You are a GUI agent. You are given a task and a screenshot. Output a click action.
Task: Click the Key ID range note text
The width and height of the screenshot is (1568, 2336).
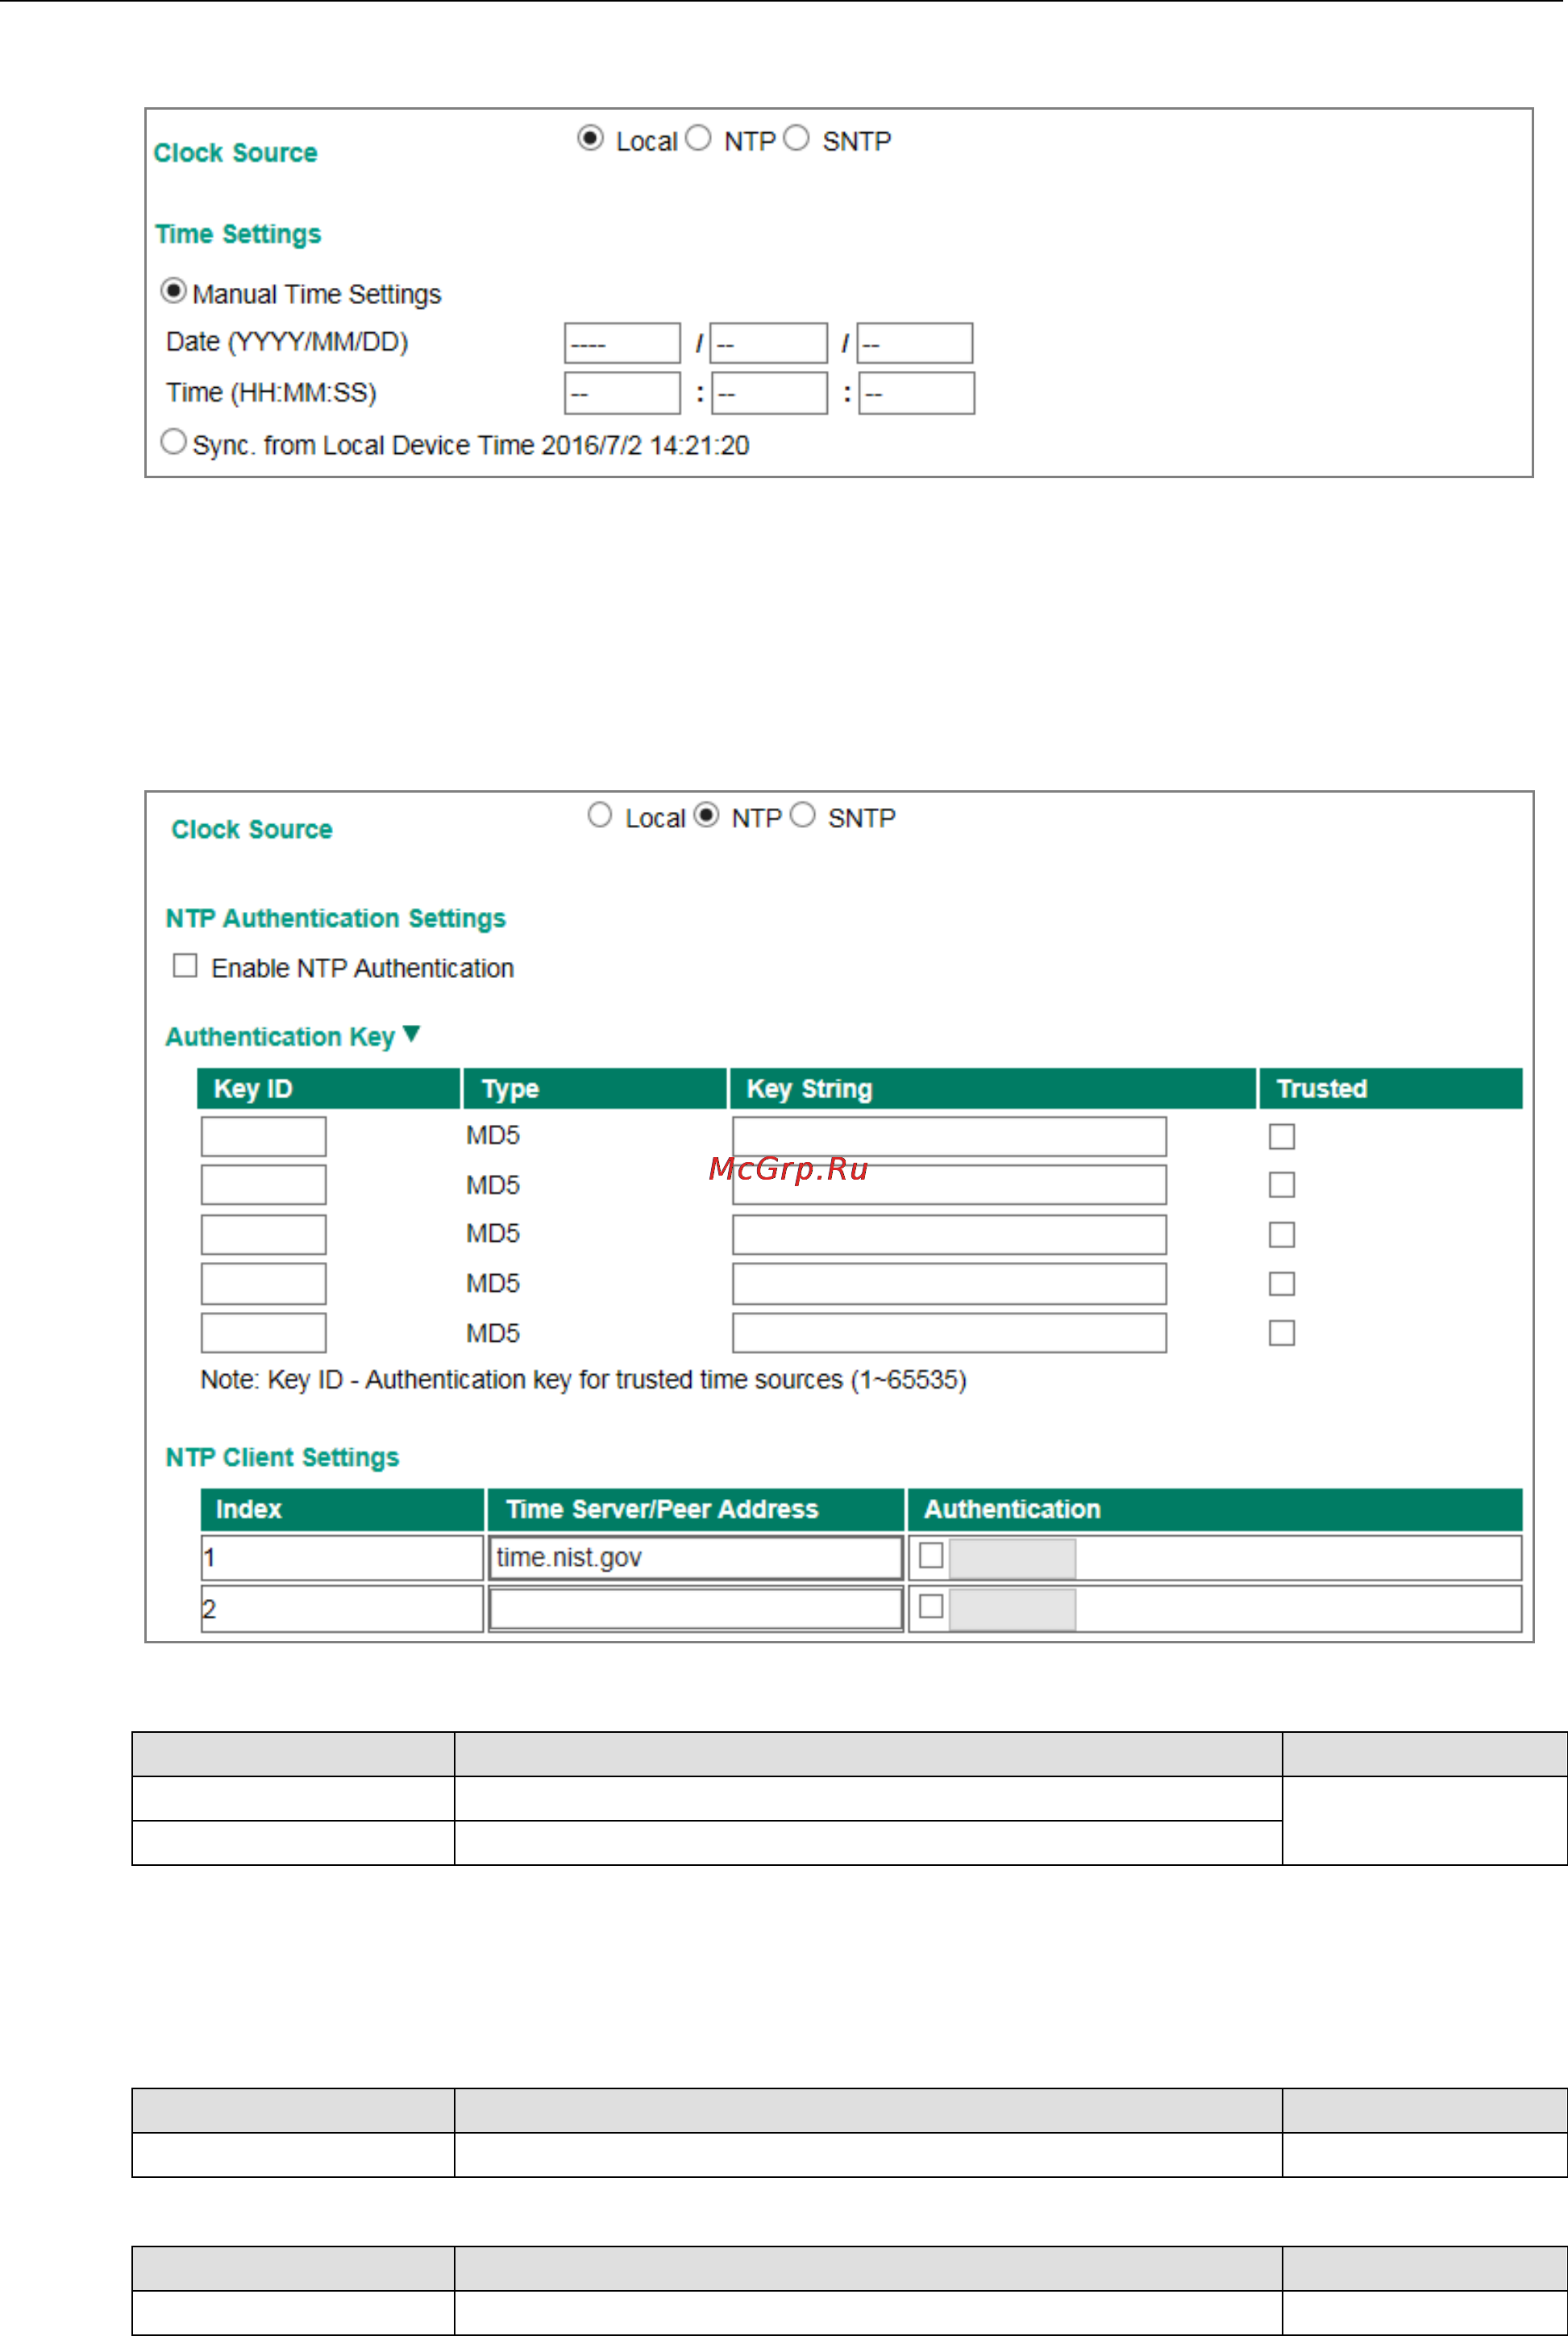click(x=584, y=1380)
